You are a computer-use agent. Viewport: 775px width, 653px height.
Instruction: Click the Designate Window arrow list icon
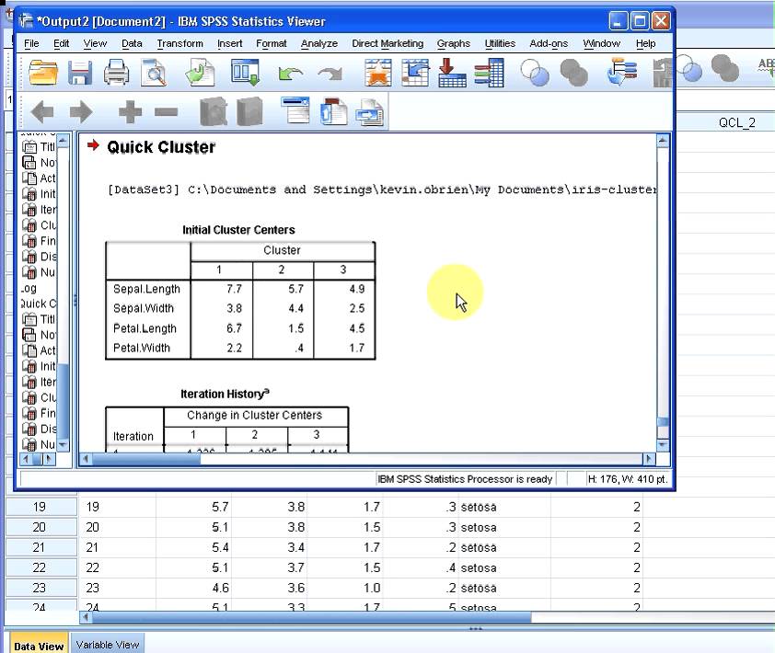[x=622, y=72]
